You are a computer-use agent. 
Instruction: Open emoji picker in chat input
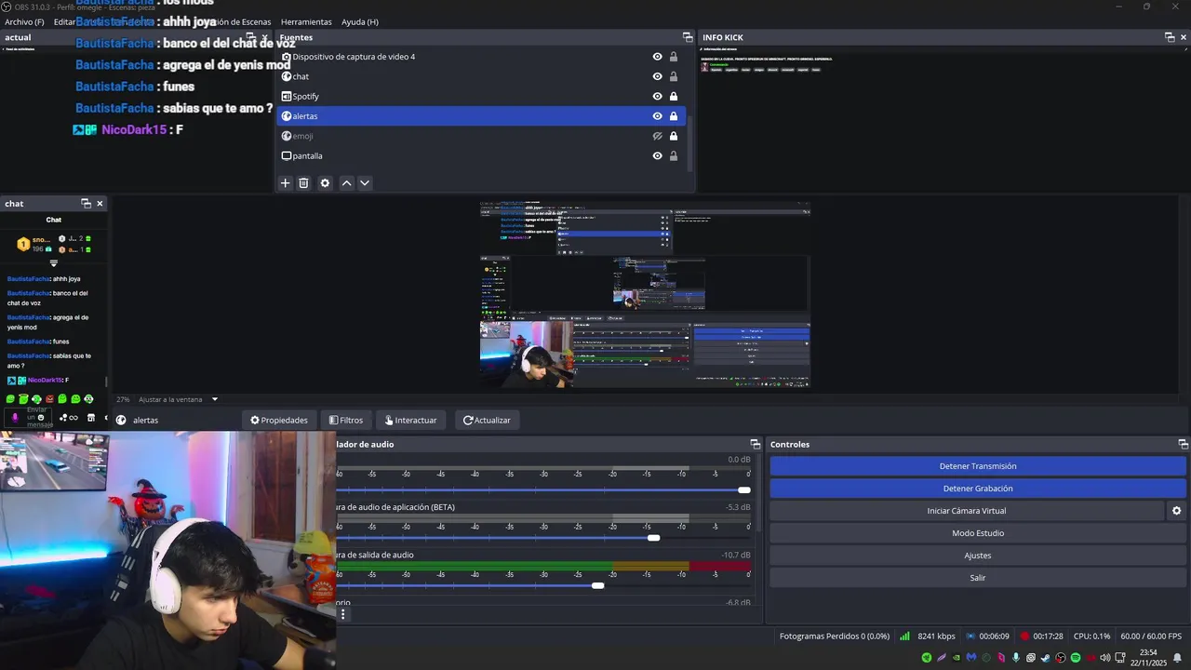(x=41, y=418)
